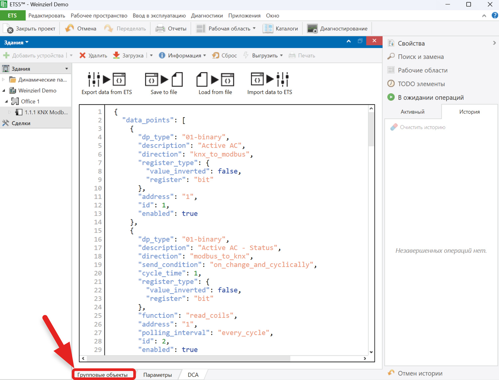Switch to the Параметры tab
The height and width of the screenshot is (380, 499).
point(157,375)
